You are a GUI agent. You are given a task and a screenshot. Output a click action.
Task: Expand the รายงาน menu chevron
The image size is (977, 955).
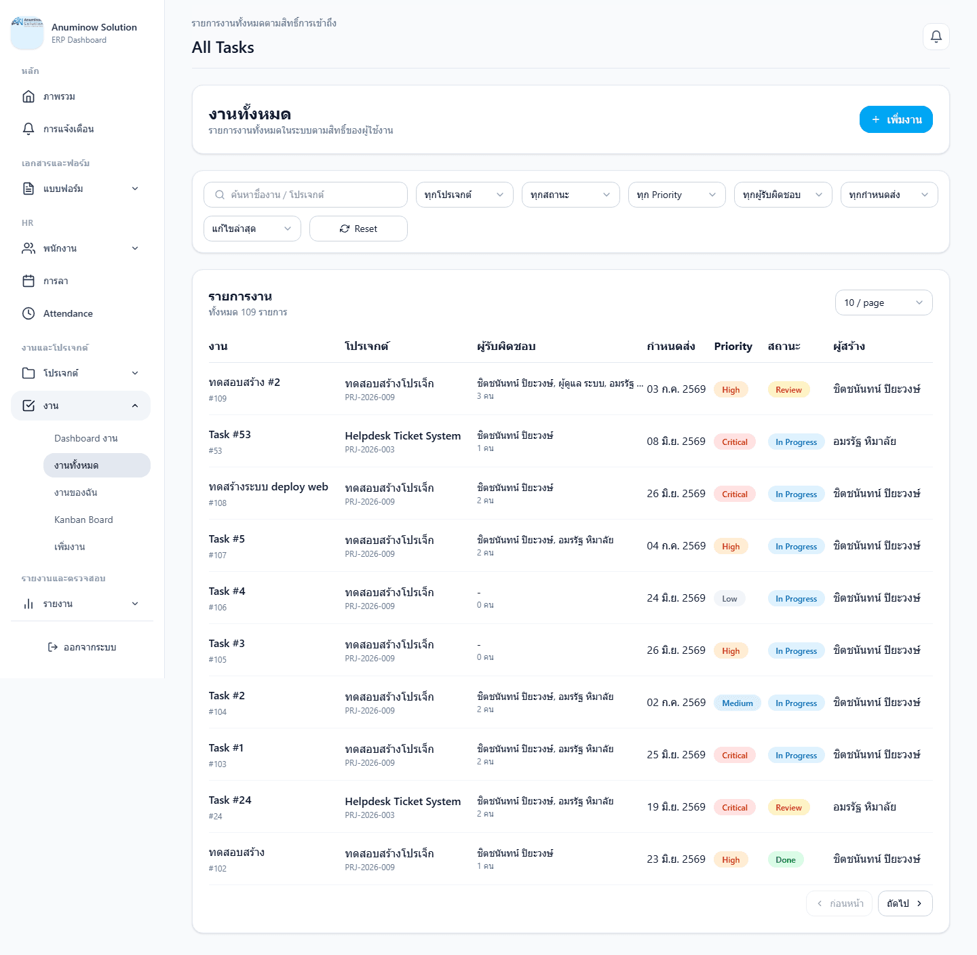point(135,604)
